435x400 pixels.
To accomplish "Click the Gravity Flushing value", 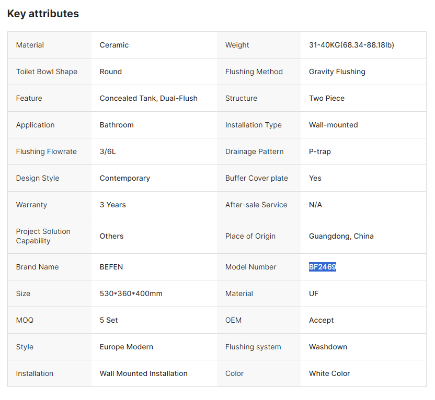I will click(337, 72).
